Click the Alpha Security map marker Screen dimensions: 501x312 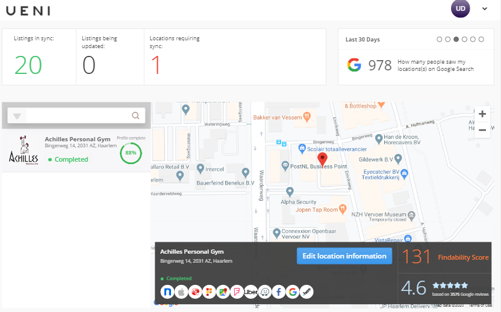coord(290,191)
